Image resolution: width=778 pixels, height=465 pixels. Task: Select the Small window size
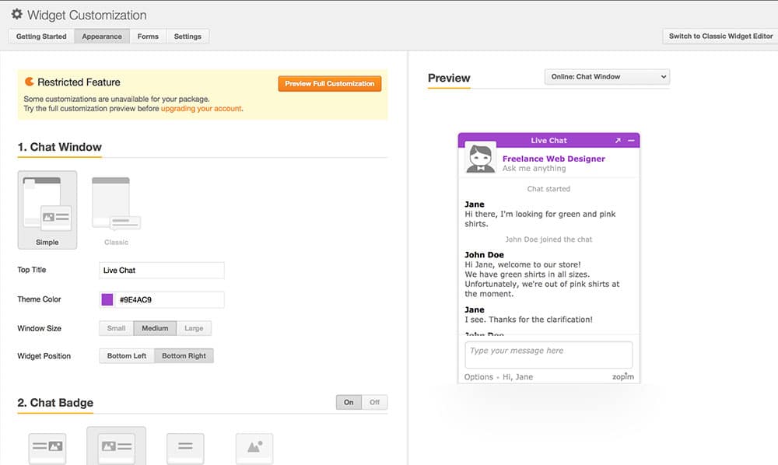pos(115,328)
